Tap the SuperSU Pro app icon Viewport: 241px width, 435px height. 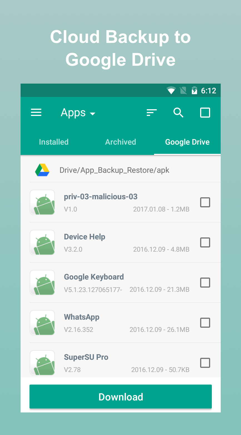click(42, 363)
